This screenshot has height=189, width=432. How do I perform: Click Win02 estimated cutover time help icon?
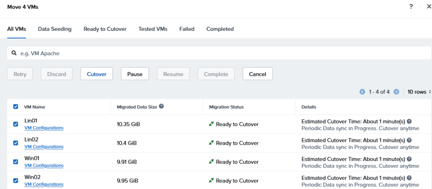pos(409,178)
